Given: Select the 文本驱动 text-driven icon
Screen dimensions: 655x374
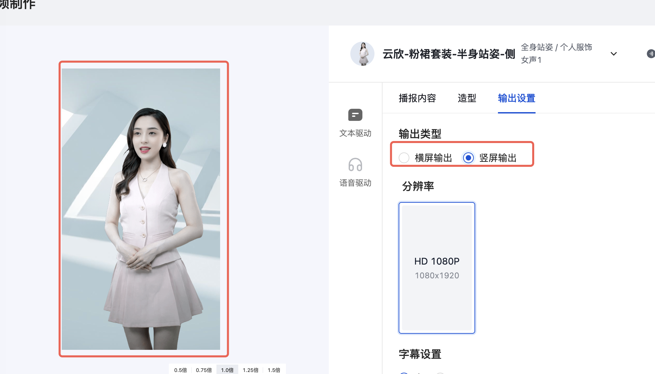Looking at the screenshot, I should [355, 115].
